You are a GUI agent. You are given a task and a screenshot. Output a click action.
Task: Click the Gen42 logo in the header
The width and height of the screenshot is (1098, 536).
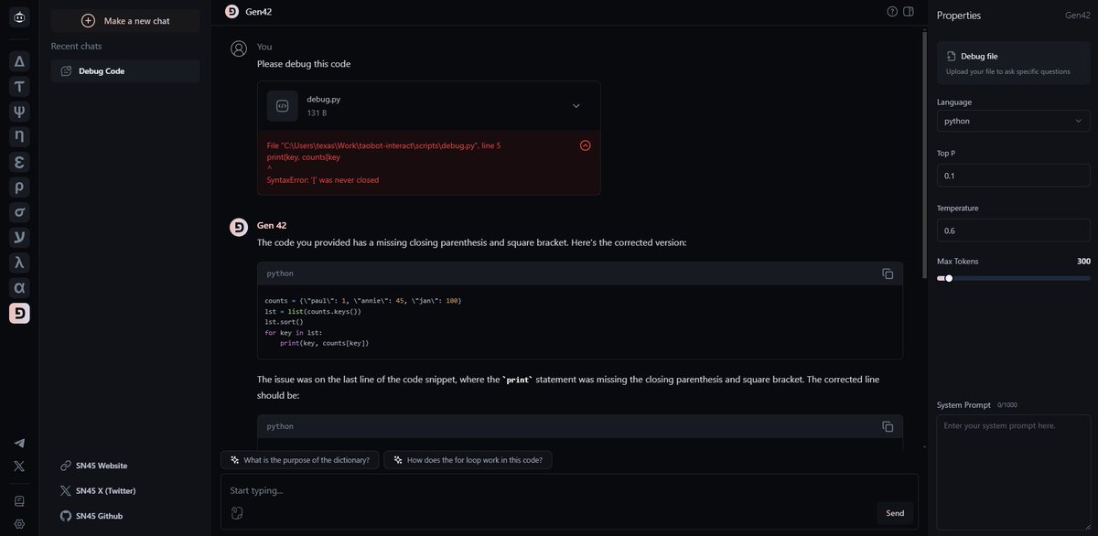tap(231, 11)
